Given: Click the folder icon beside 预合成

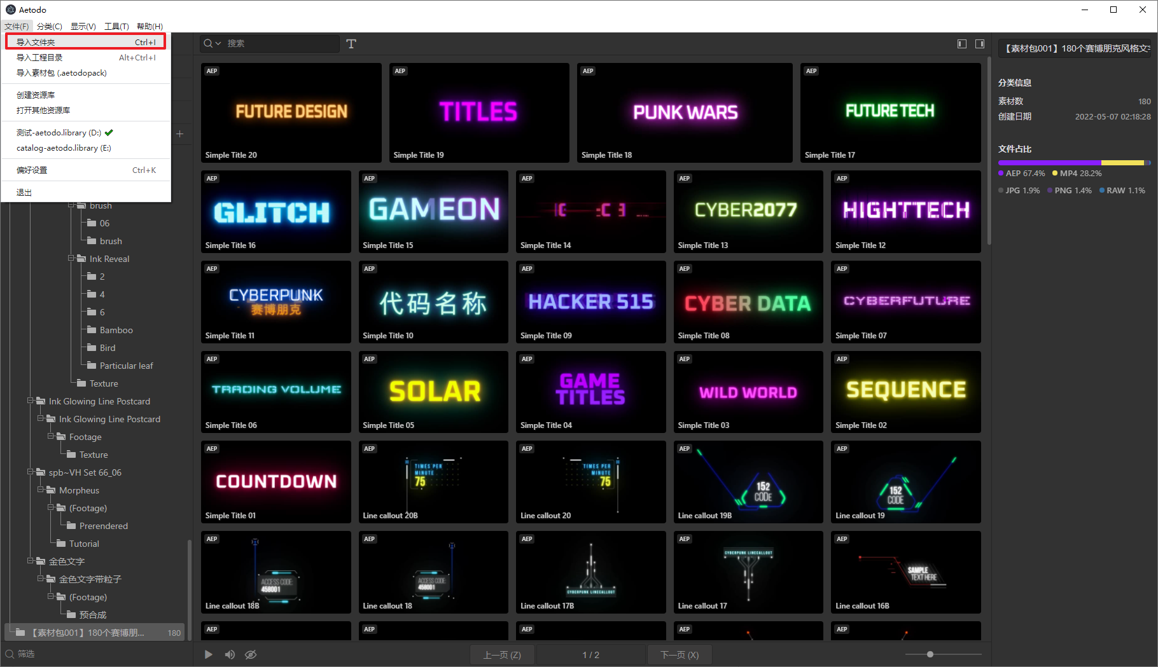Looking at the screenshot, I should pos(71,615).
